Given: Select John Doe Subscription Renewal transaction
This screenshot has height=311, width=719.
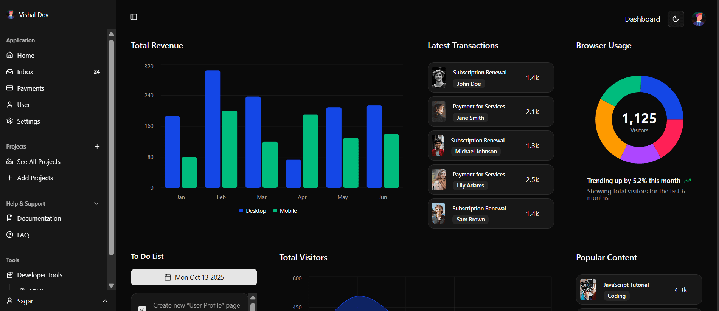Looking at the screenshot, I should coord(491,77).
